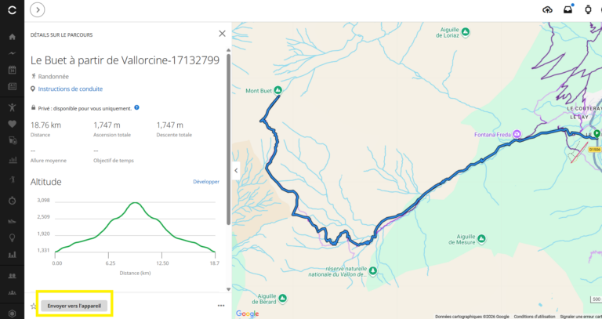Open Instructions de conduite link
The image size is (602, 319).
(71, 89)
